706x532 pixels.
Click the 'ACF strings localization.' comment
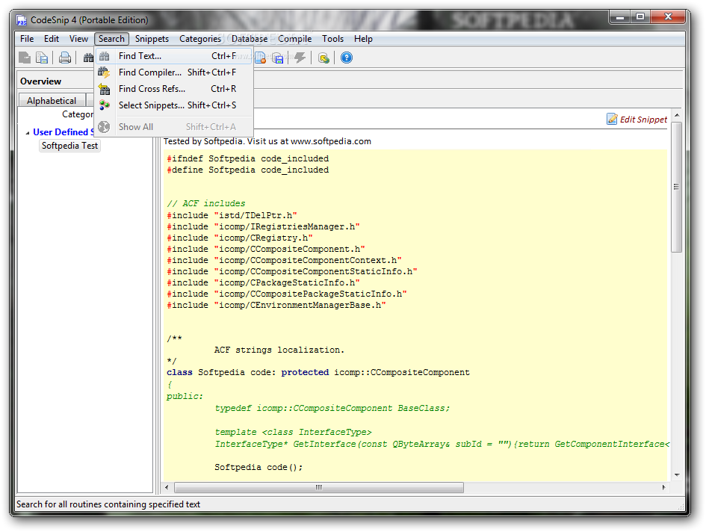(279, 350)
